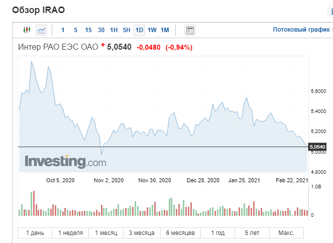Select the 15 minute interval
Image resolution: width=333 pixels, height=243 pixels.
coord(88,30)
